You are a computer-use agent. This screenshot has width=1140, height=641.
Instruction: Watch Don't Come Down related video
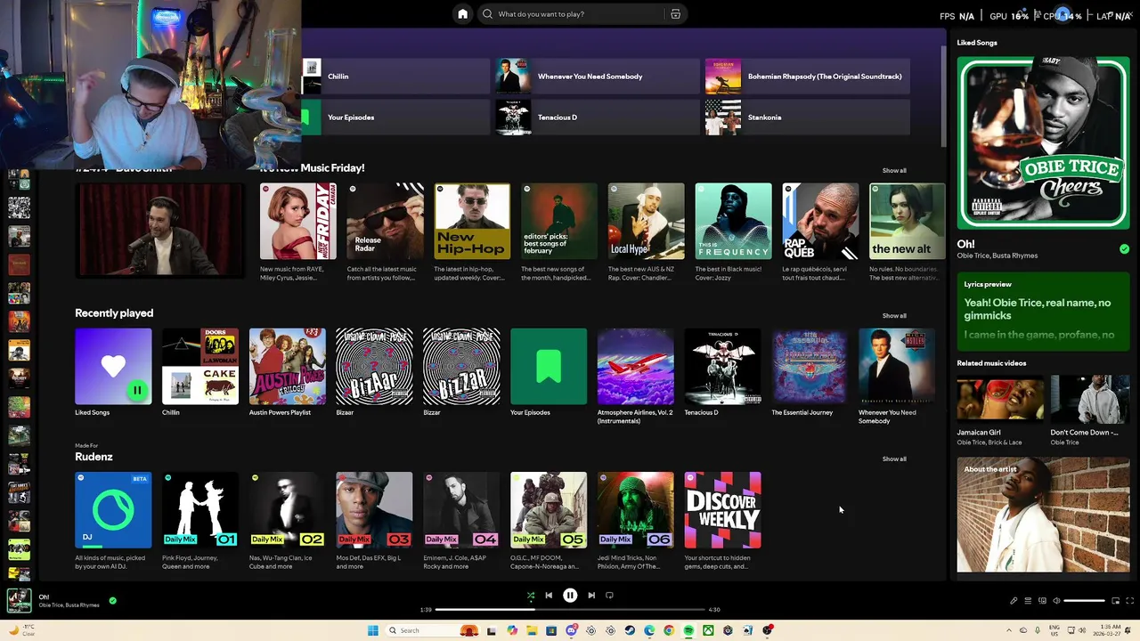1090,398
